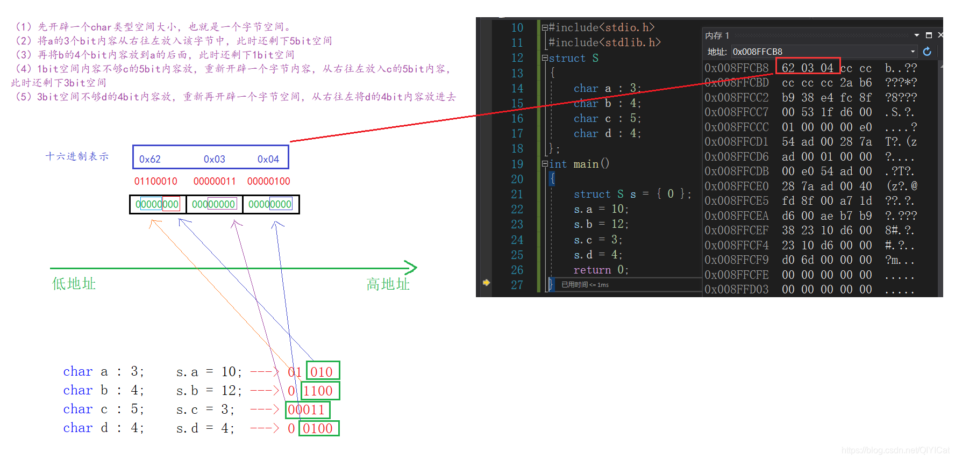Image resolution: width=955 pixels, height=460 pixels.
Task: Click the 's.b = 12;' code line
Action: pyautogui.click(x=601, y=224)
